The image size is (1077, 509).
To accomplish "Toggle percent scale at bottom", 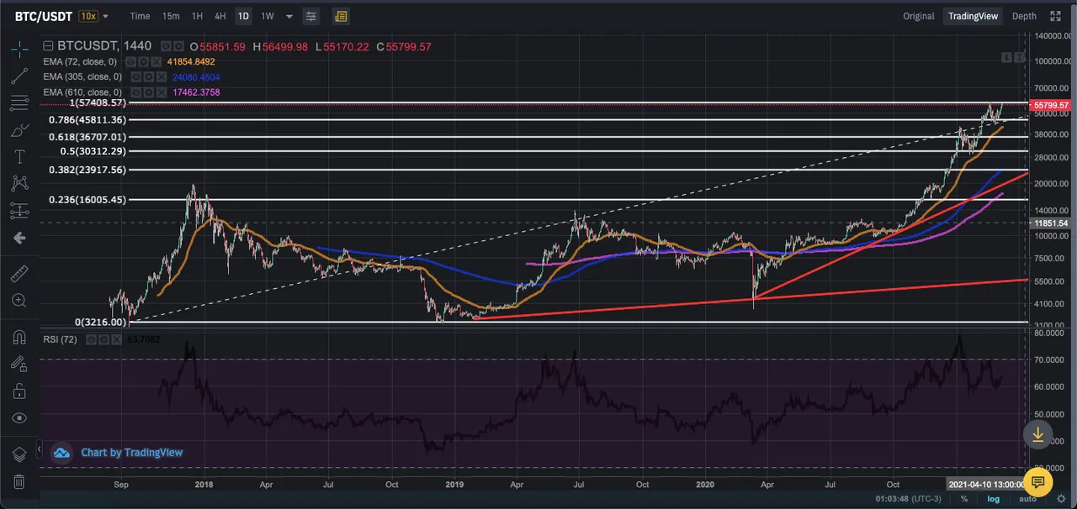I will tap(964, 499).
